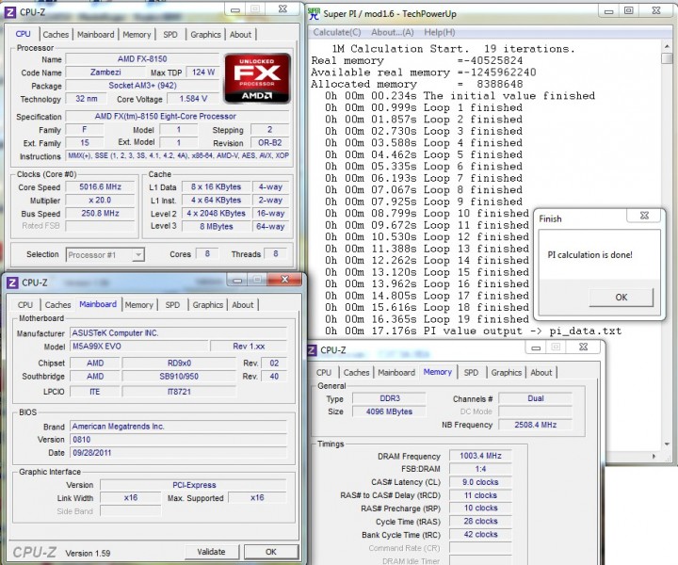Click the Southbridge value SB910/950
Viewport: 678px width, 565px height.
point(179,377)
